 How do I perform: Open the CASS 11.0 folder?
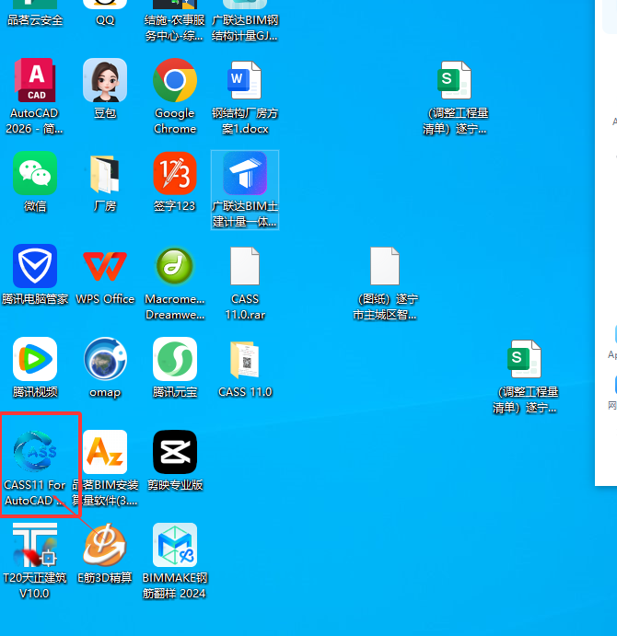245,360
